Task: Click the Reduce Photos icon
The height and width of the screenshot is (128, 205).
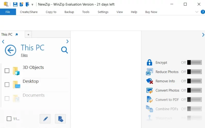Action: 149,72
